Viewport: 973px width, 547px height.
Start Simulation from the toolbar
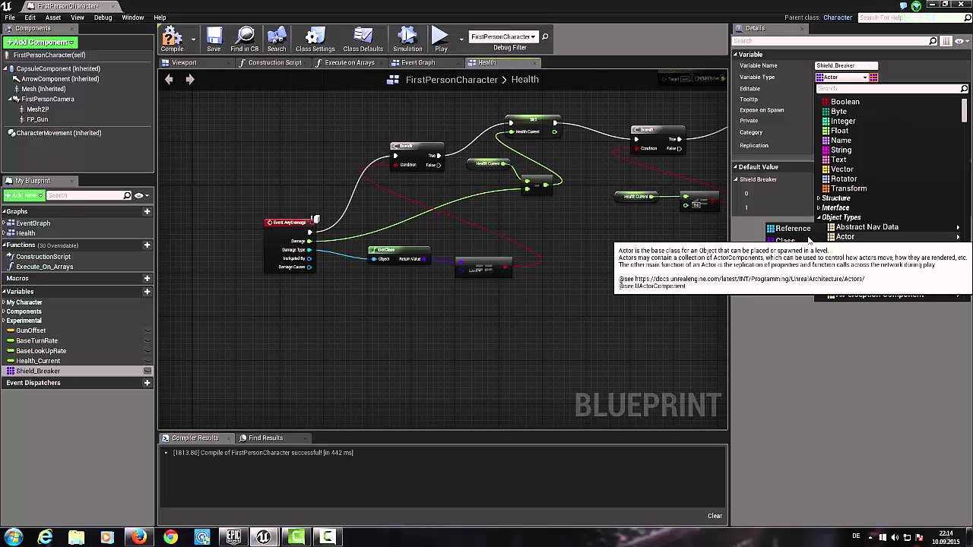[407, 36]
